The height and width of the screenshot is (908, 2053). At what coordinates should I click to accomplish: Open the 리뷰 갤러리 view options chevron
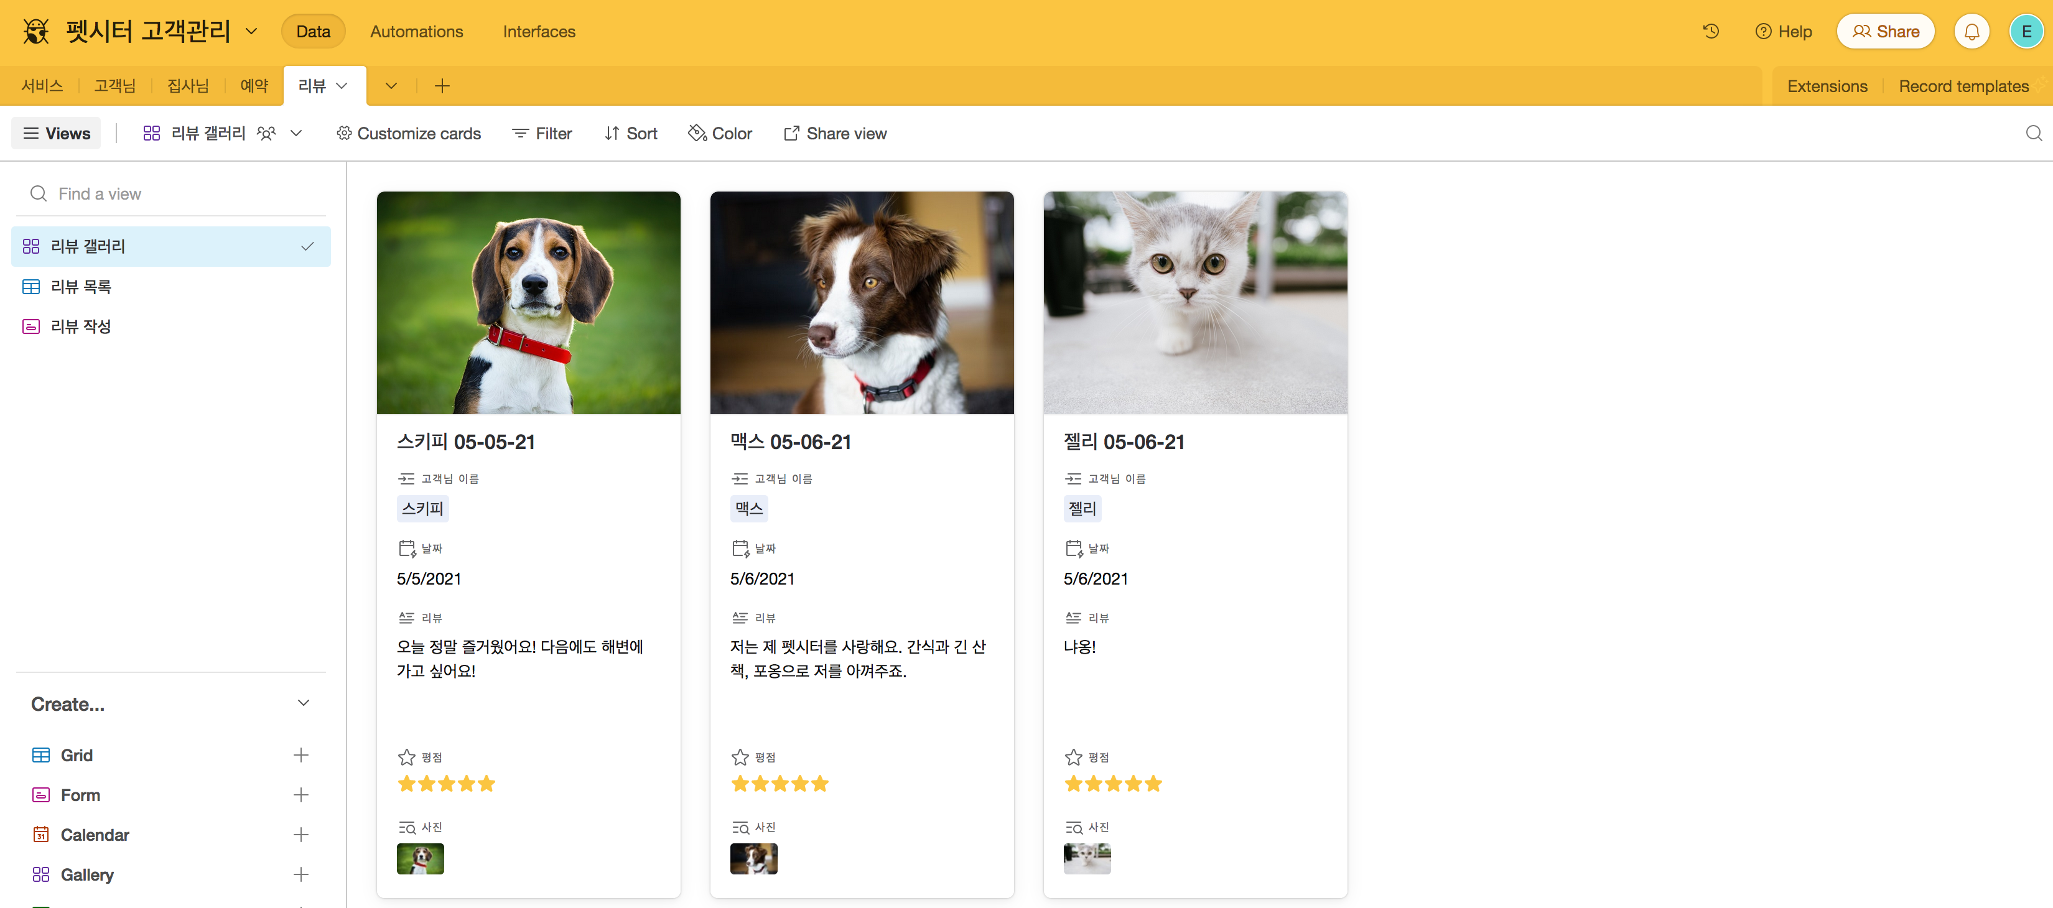(x=296, y=133)
